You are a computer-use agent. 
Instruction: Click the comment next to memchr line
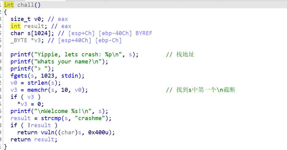click(x=201, y=90)
